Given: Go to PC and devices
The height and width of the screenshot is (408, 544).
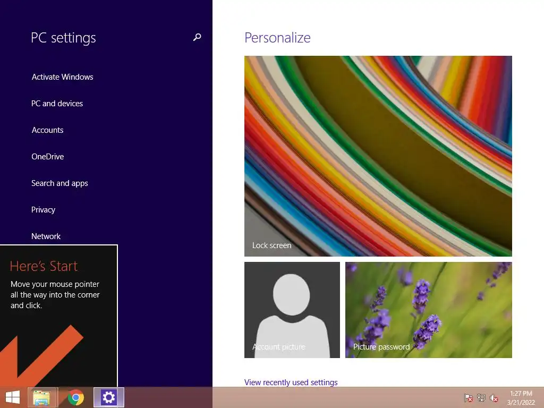Looking at the screenshot, I should 57,104.
